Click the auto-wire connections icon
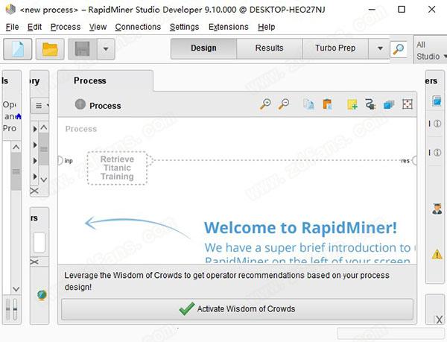Screen dimensions: 447x342 [x=370, y=104]
